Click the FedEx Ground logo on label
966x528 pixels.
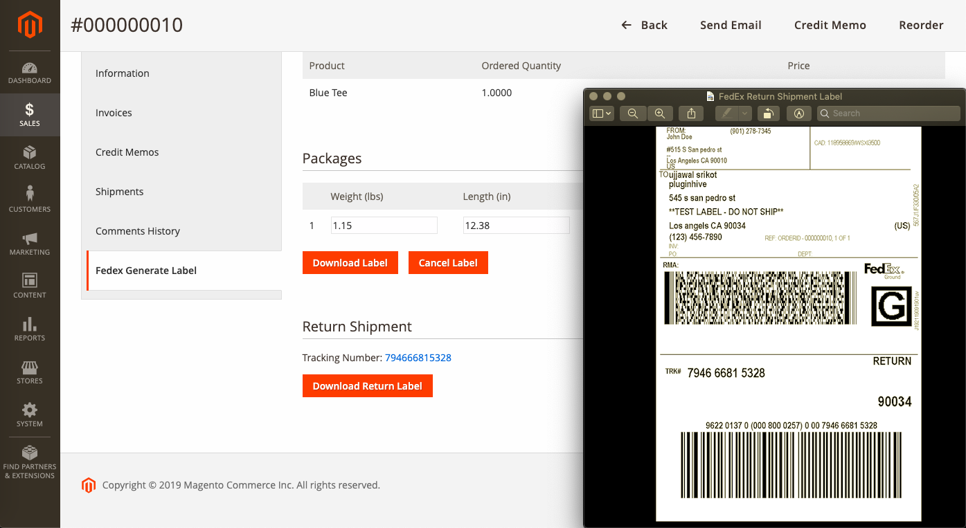click(x=884, y=270)
